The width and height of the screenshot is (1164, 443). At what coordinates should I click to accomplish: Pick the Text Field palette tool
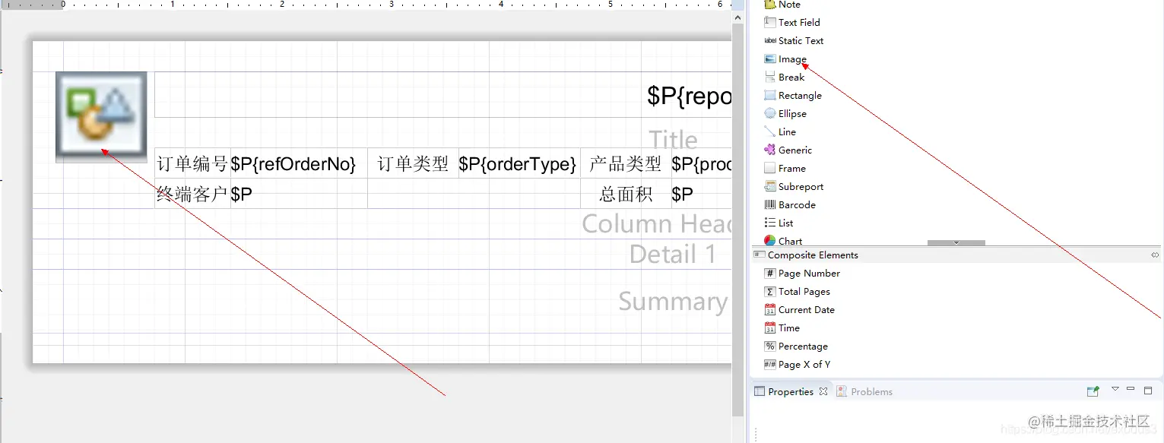coord(792,23)
